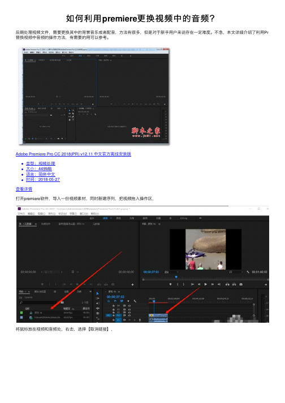Click the 时间：2018-05-27 link
Image resolution: width=285 pixels, height=403 pixels.
tap(43, 180)
